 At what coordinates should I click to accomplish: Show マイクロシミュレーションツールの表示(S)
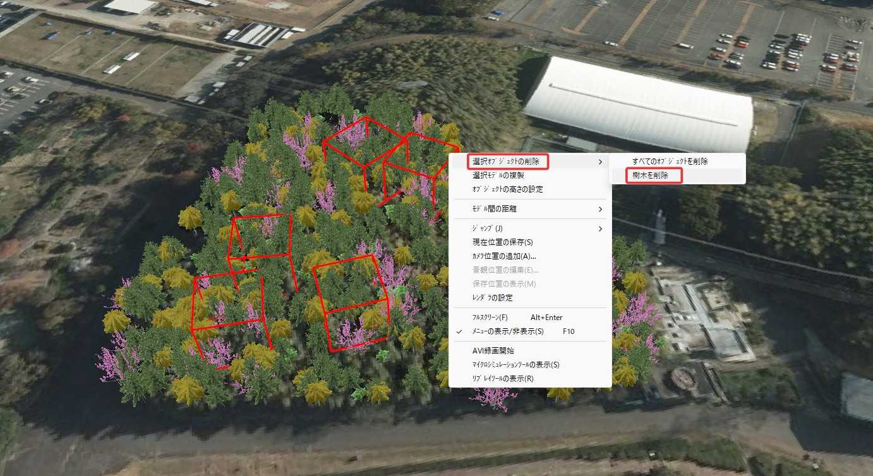coord(516,365)
